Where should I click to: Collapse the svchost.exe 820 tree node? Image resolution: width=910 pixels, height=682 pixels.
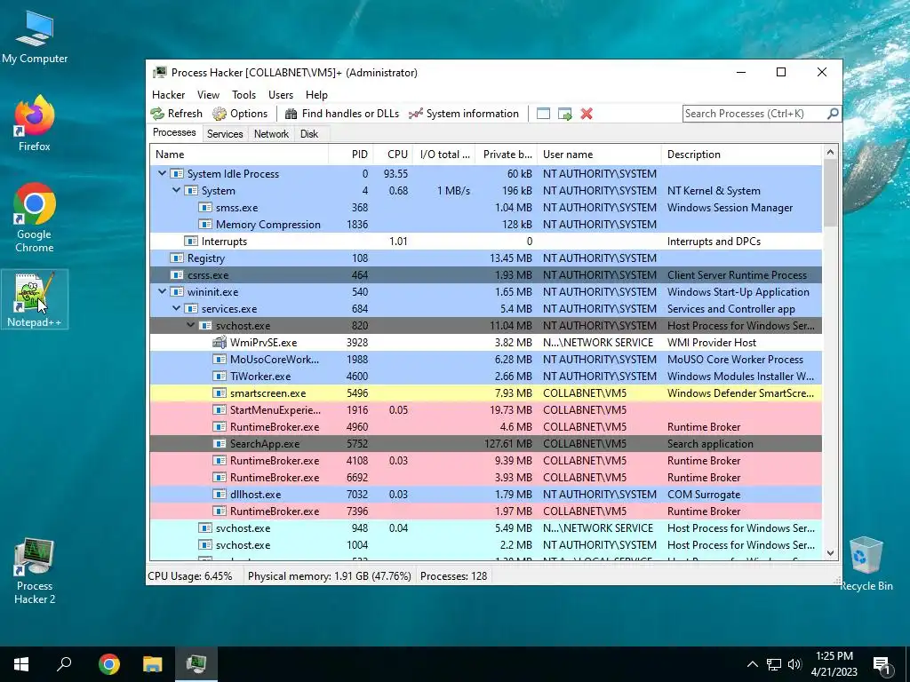pyautogui.click(x=190, y=325)
